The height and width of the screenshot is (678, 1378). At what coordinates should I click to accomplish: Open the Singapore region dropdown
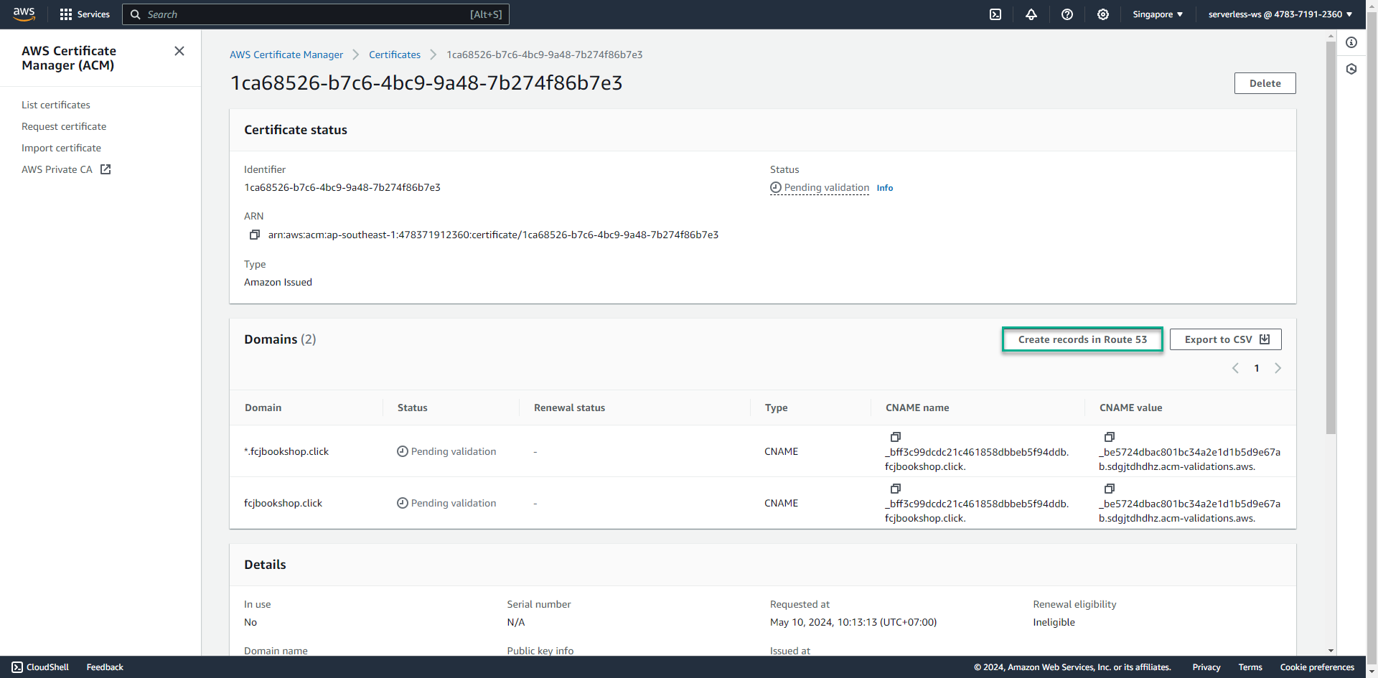click(1158, 14)
